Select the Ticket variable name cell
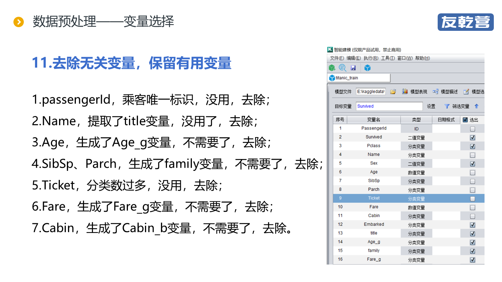 (x=374, y=198)
